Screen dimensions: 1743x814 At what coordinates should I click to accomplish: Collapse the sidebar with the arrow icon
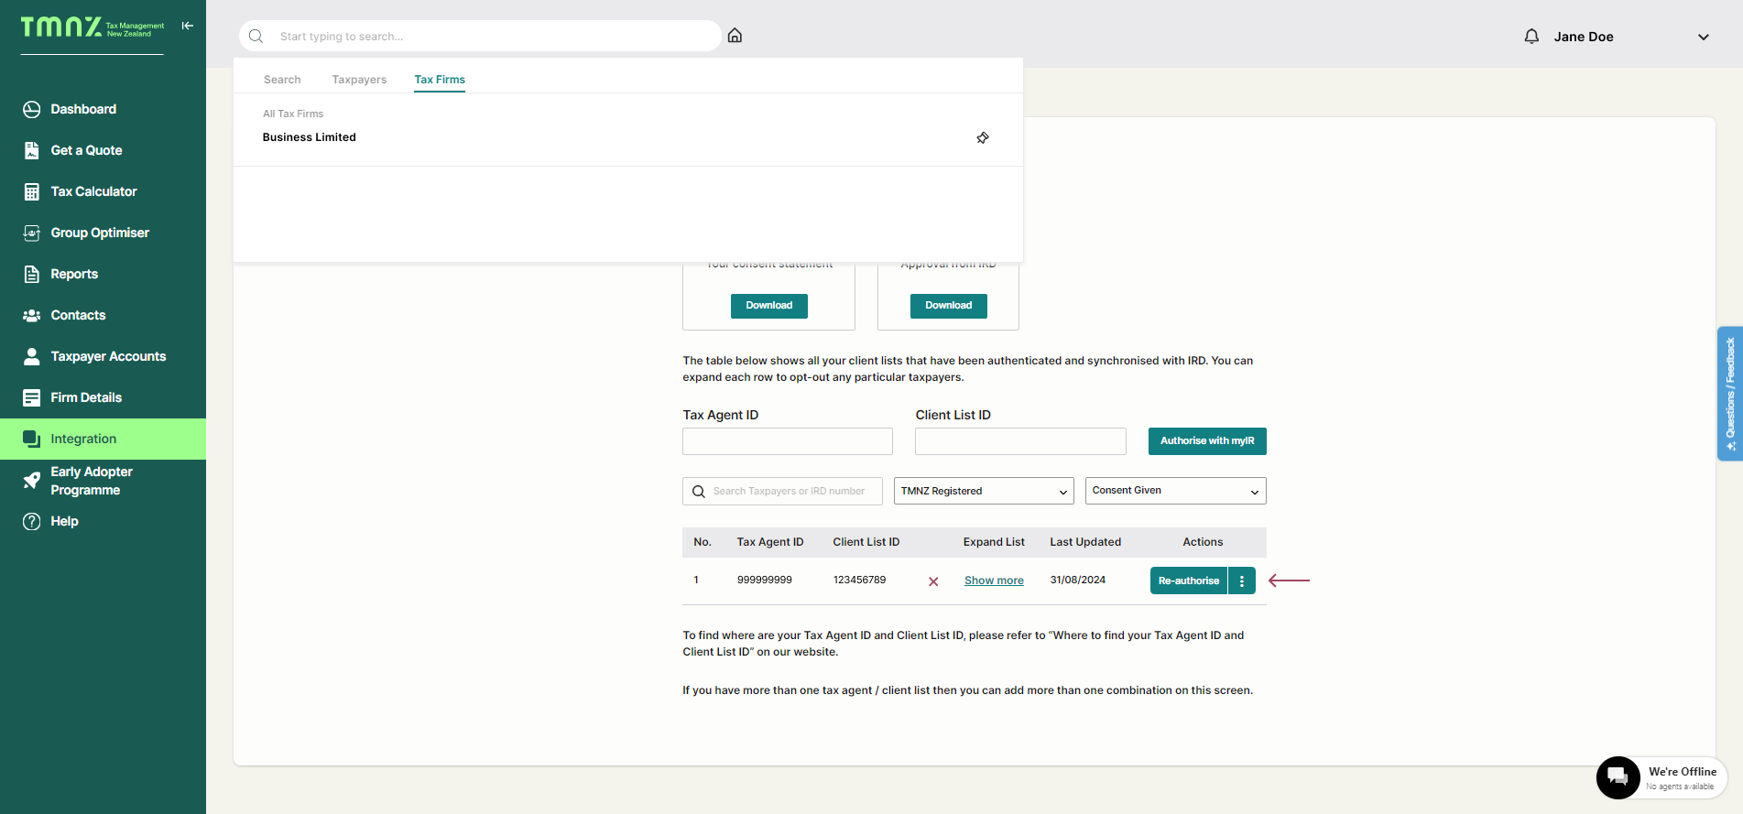click(188, 26)
